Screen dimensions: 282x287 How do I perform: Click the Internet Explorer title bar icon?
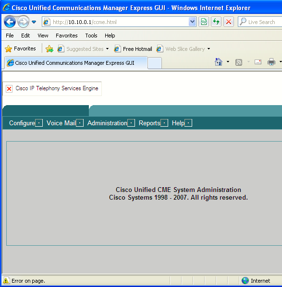coord(6,7)
